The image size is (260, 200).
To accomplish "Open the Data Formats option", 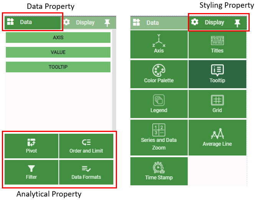I will pyautogui.click(x=86, y=172).
